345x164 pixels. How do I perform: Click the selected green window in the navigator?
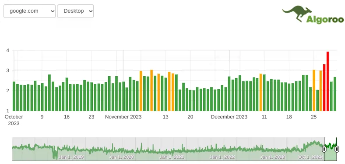click(331, 149)
